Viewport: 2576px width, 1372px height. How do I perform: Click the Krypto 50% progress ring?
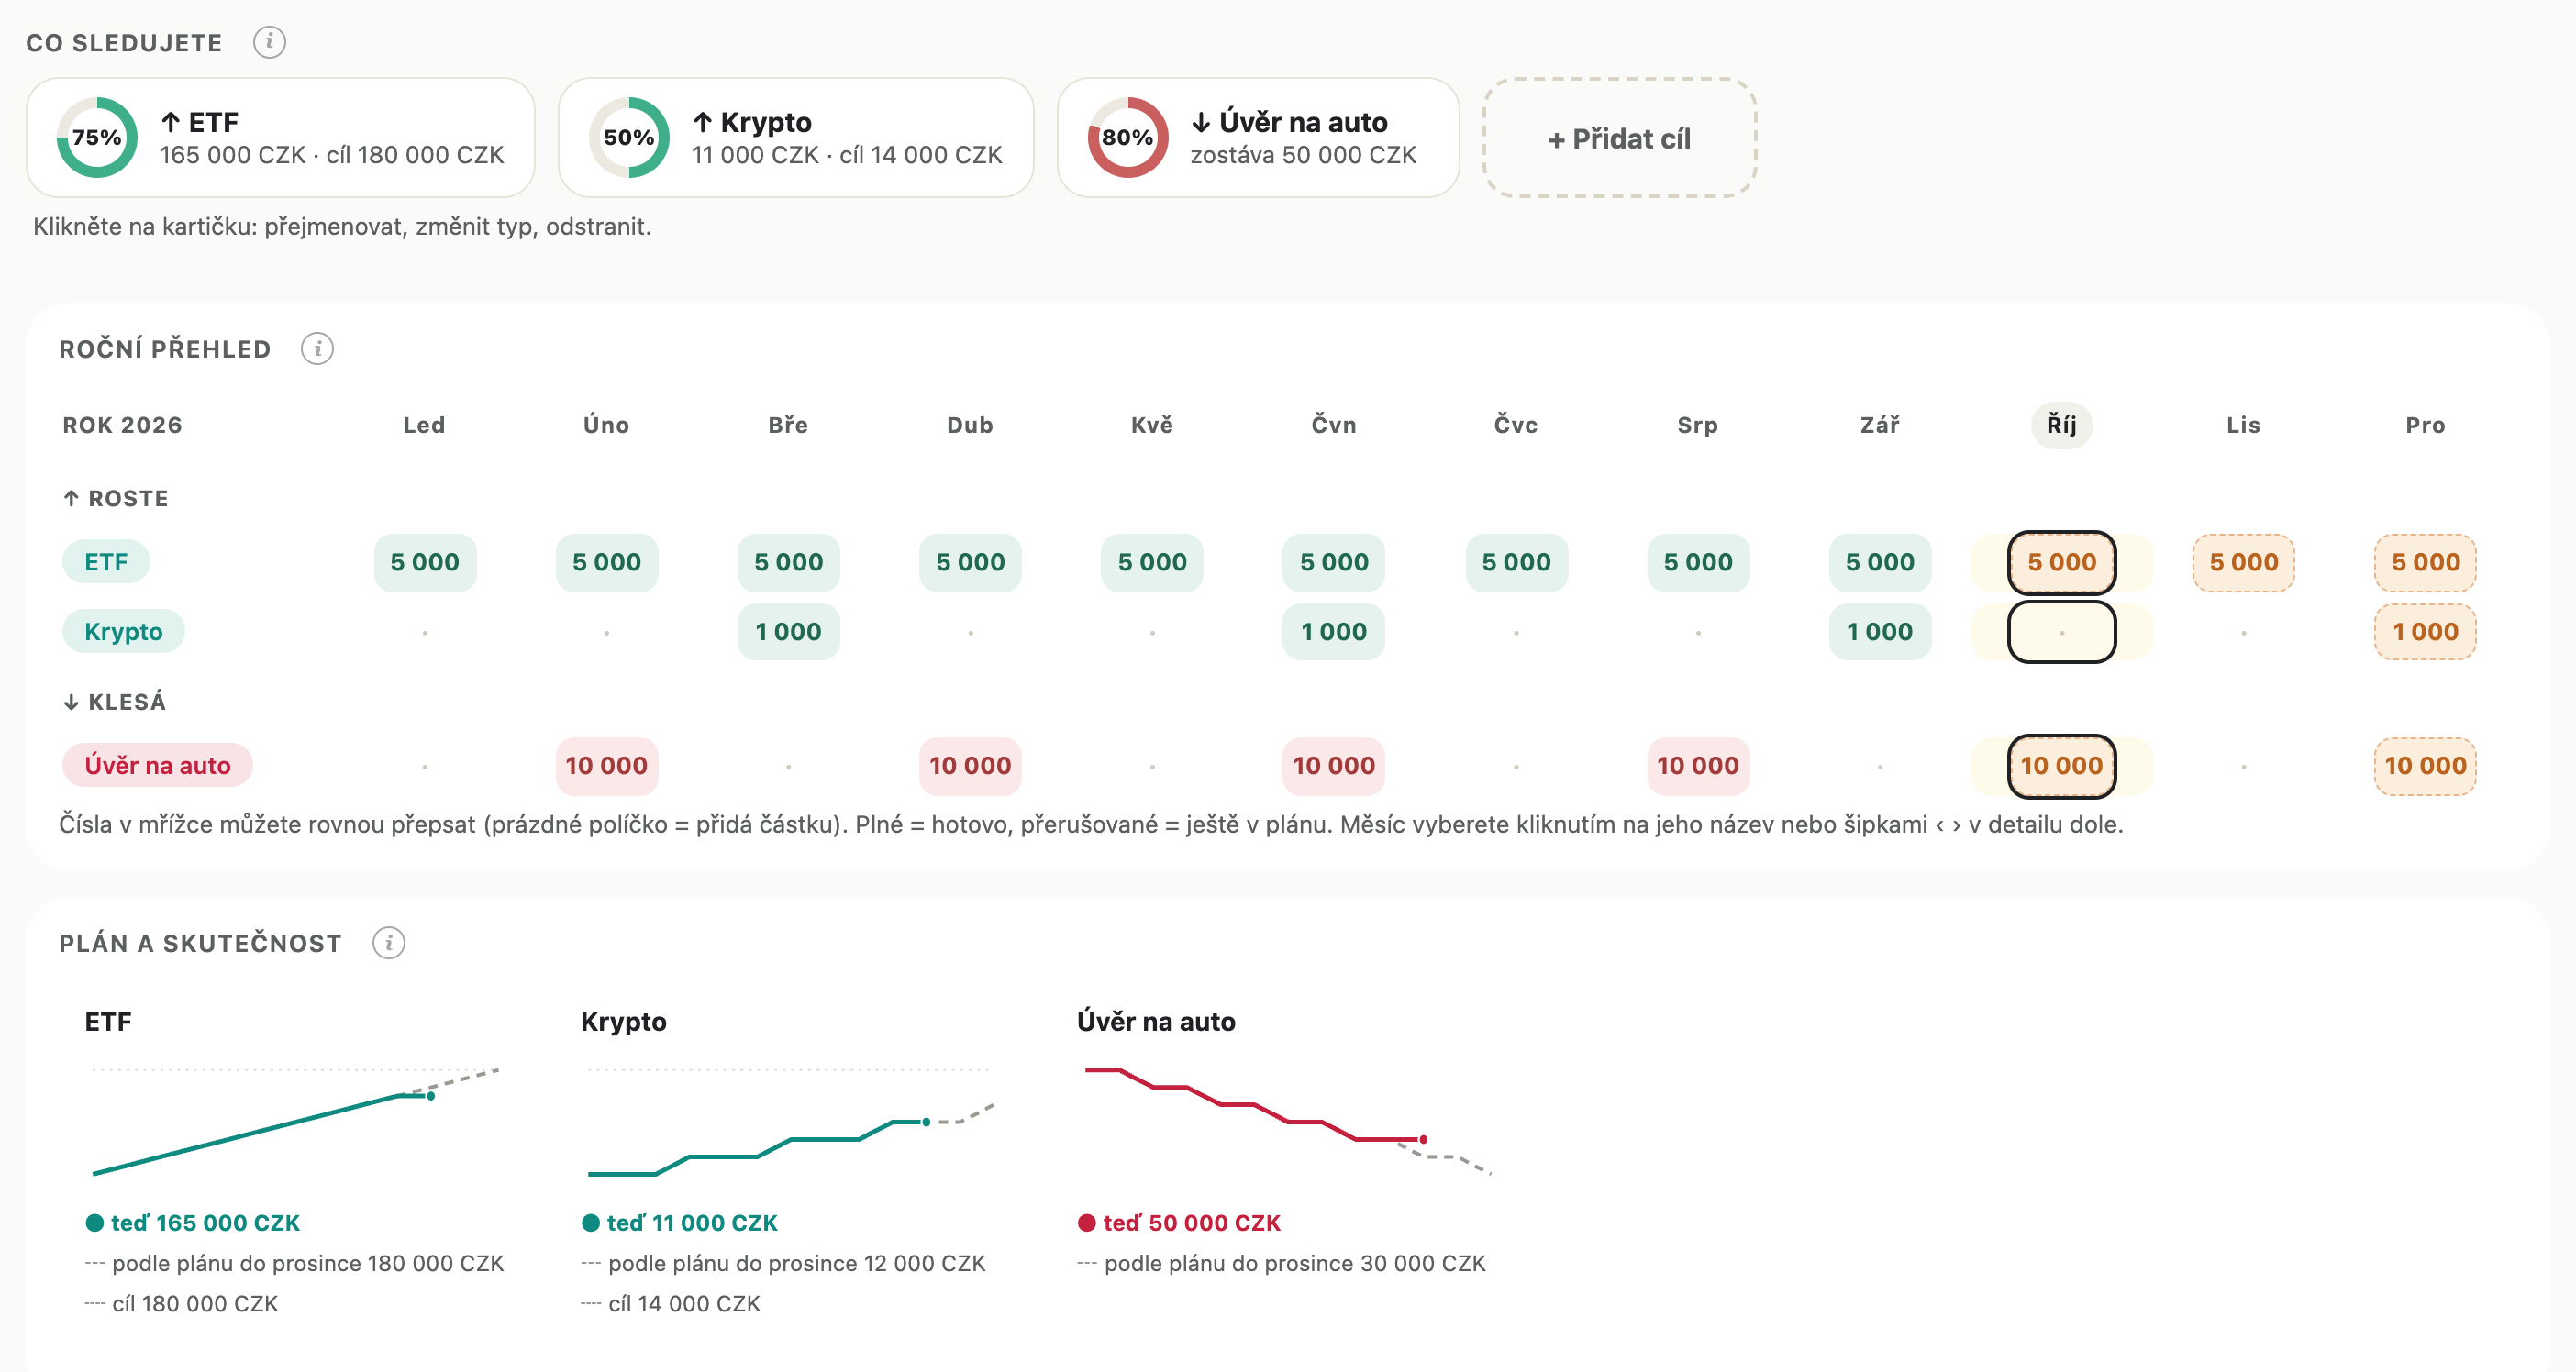(629, 138)
